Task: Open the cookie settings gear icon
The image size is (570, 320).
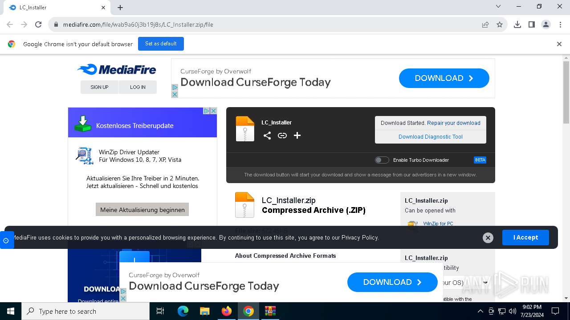Action: point(6,240)
